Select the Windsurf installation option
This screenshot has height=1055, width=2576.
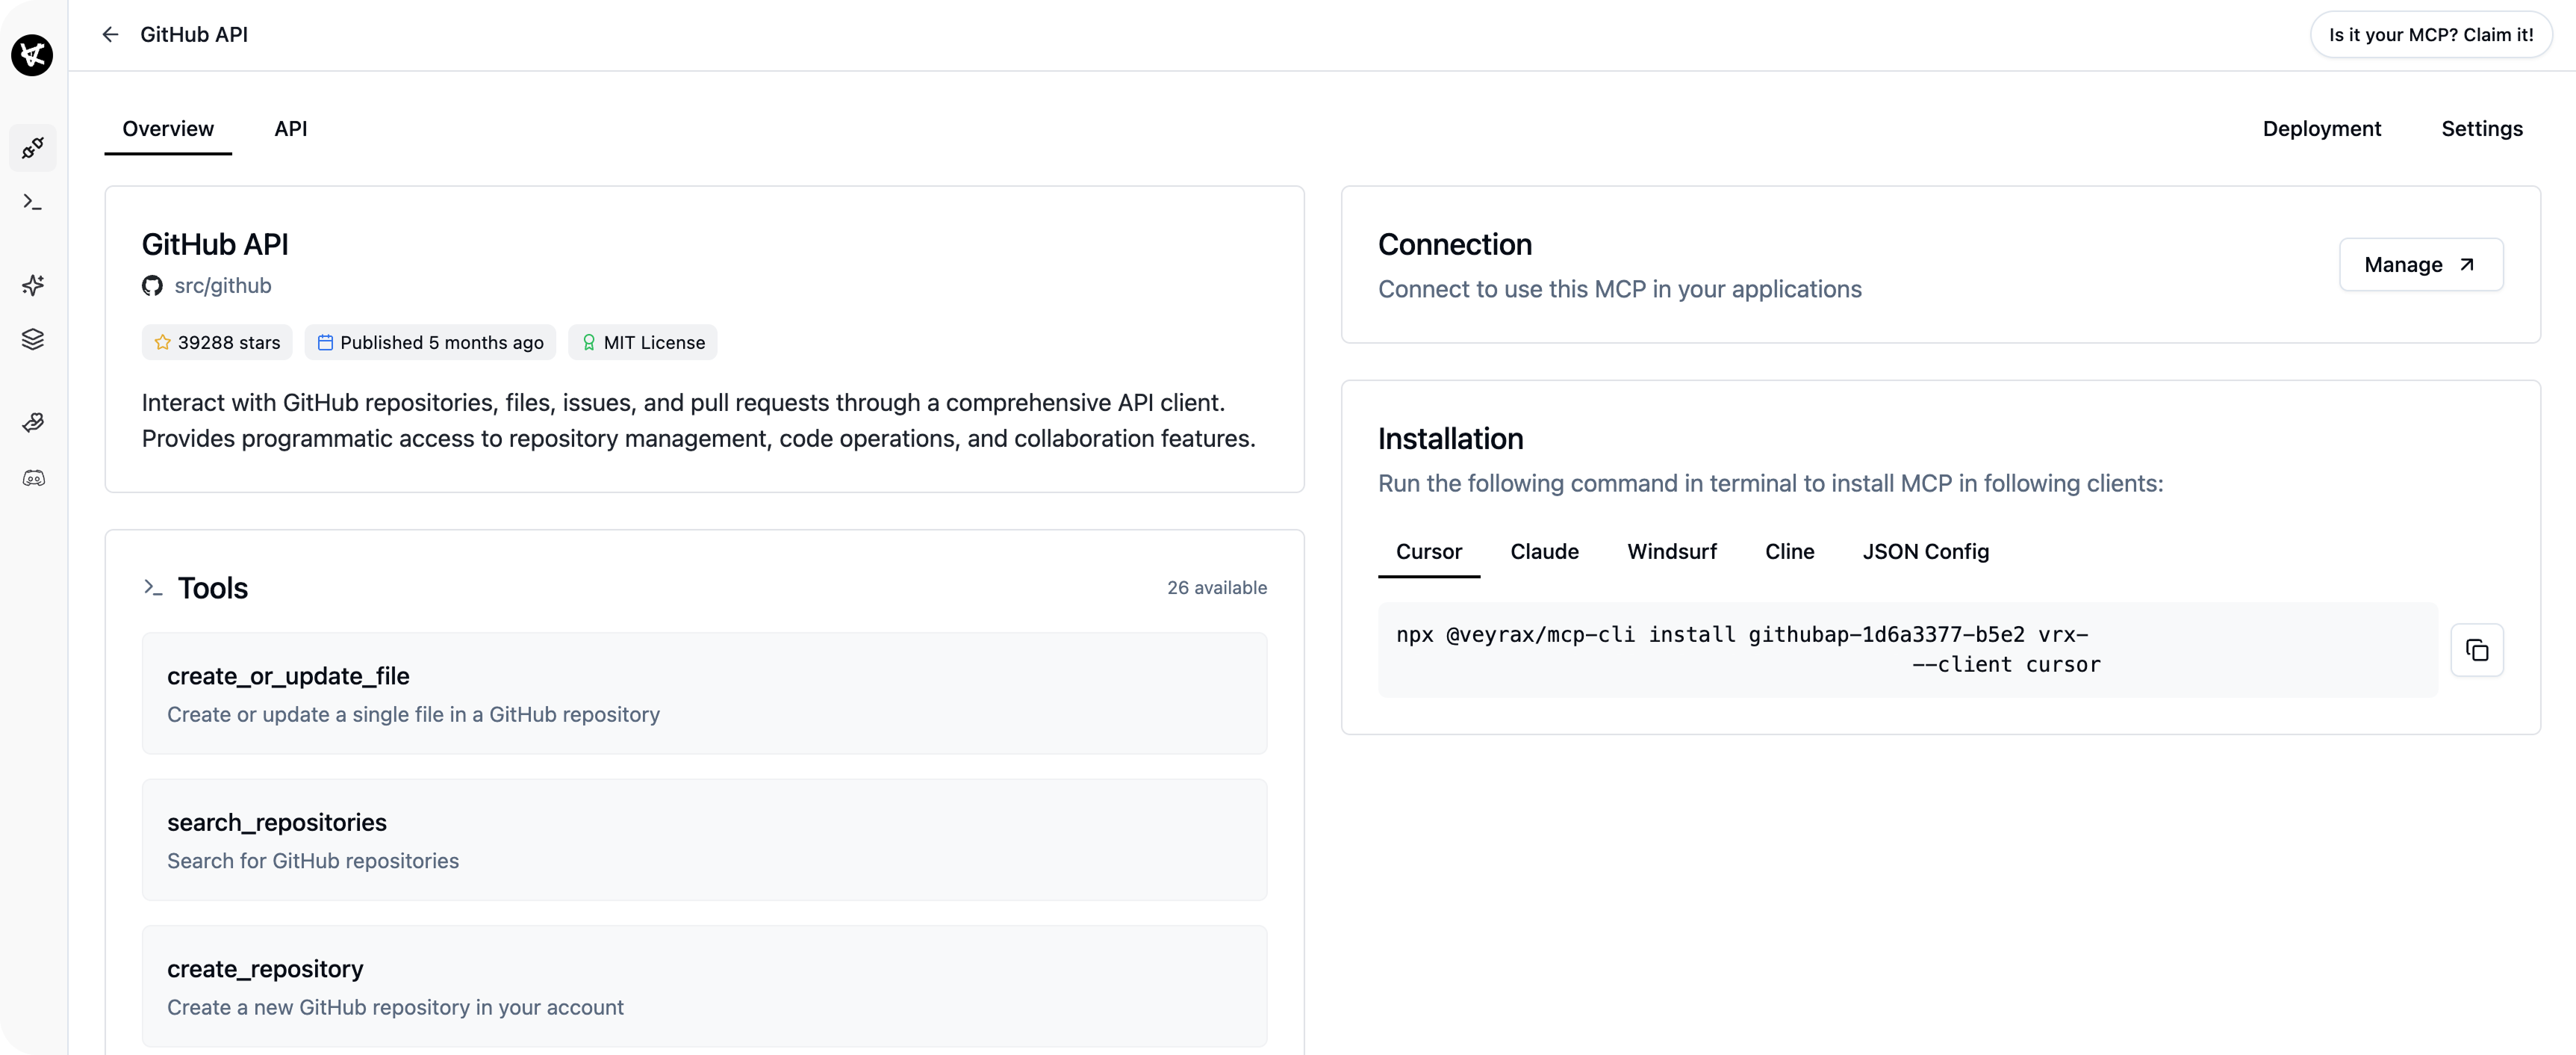point(1671,551)
